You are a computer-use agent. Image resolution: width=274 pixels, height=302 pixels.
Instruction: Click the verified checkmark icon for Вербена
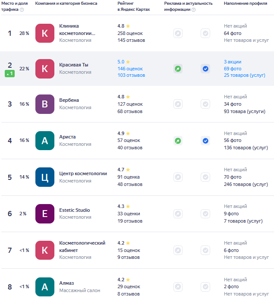(x=205, y=104)
